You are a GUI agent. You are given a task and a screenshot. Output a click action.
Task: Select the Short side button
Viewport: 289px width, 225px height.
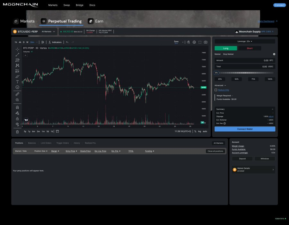click(x=250, y=48)
